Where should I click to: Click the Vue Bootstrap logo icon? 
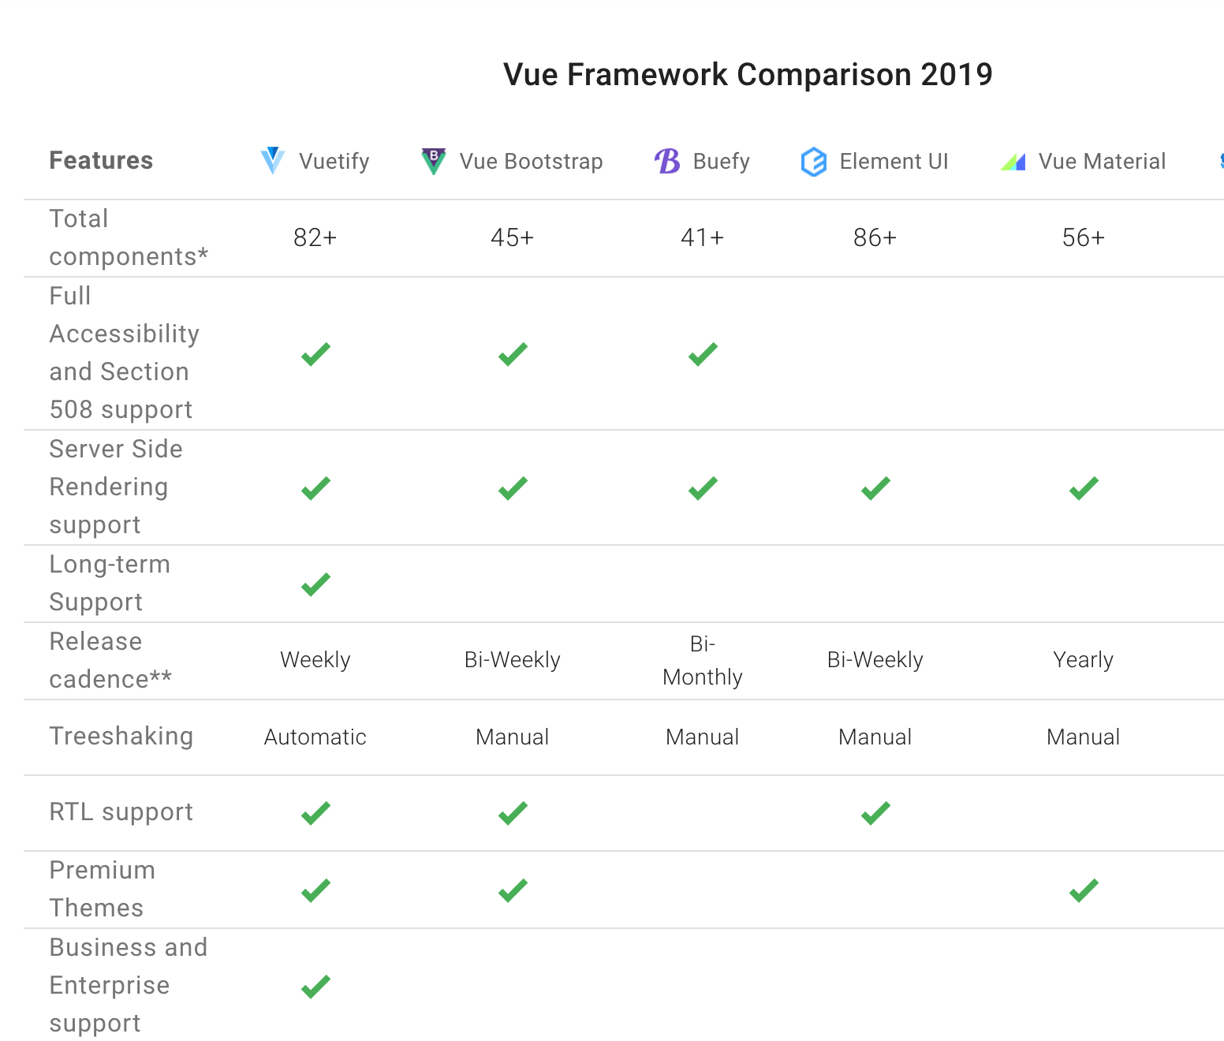point(433,161)
